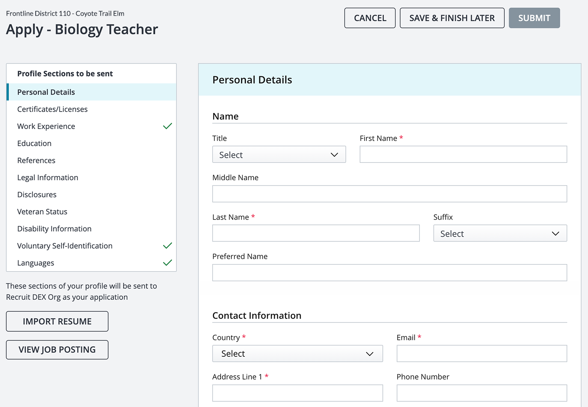
Task: Select References in the sidebar
Action: coord(36,160)
